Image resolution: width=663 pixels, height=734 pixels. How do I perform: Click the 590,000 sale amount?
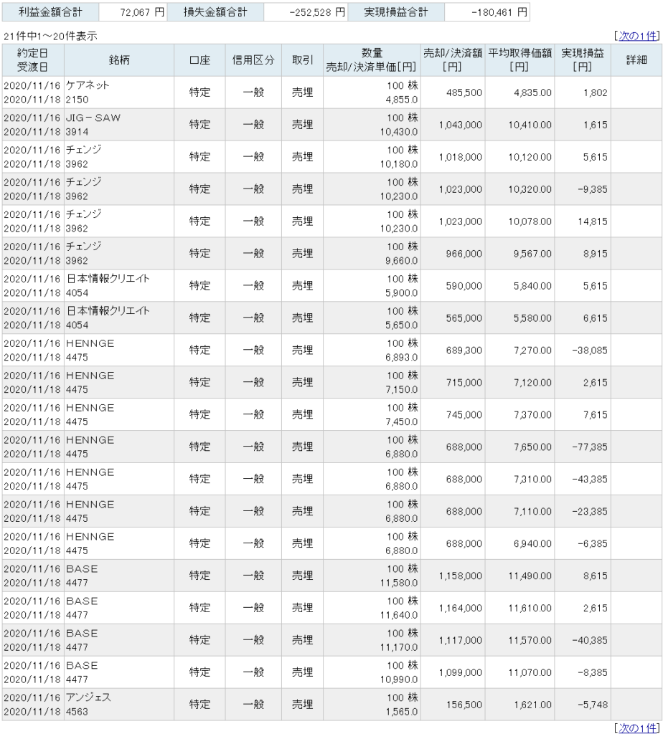(x=464, y=286)
